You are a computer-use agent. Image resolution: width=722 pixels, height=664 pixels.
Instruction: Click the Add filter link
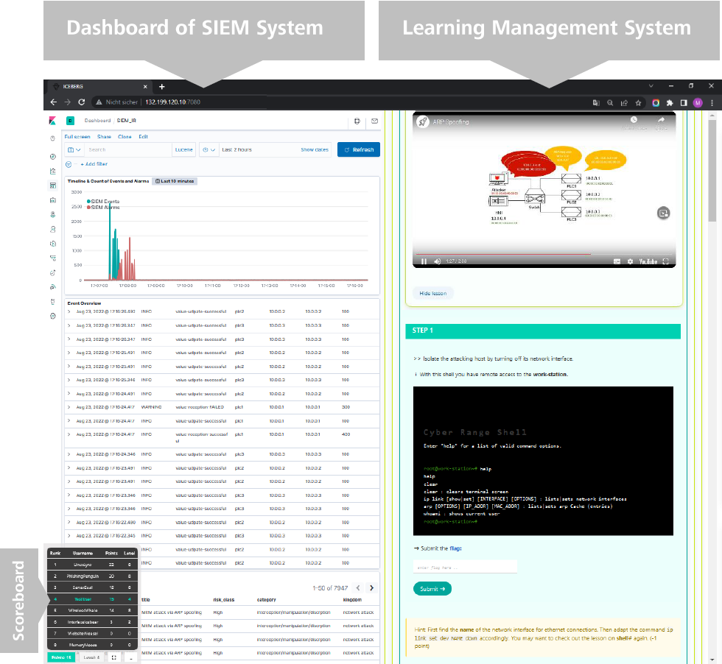[94, 164]
